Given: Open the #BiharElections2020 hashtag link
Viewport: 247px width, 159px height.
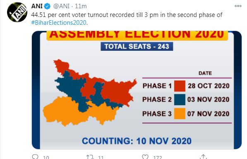Looking at the screenshot, I should [59, 23].
